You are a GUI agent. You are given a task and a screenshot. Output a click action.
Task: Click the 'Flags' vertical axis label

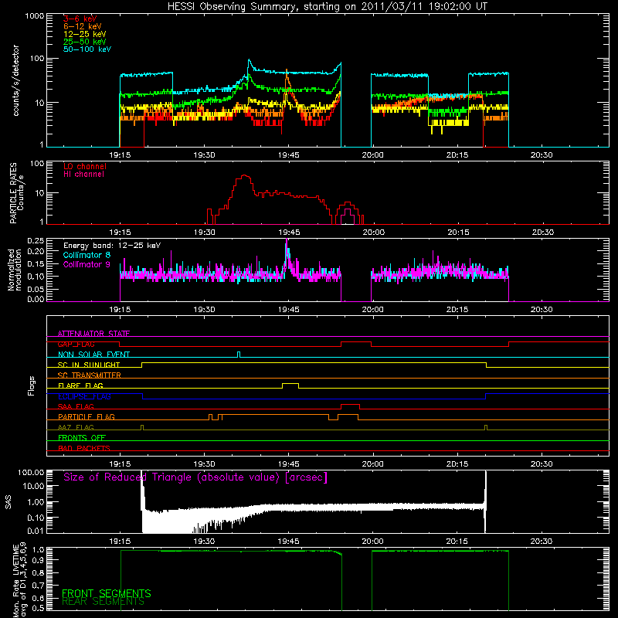[32, 385]
